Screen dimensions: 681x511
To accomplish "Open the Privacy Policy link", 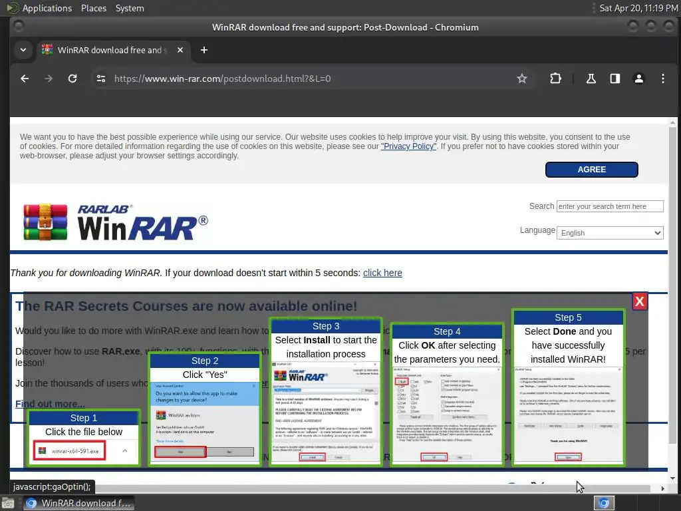I will click(x=409, y=146).
